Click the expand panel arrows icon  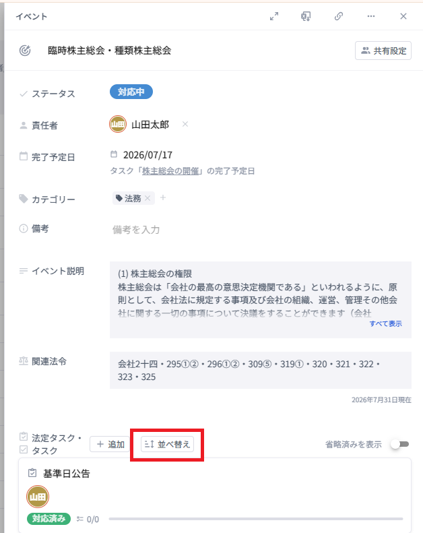(x=274, y=16)
